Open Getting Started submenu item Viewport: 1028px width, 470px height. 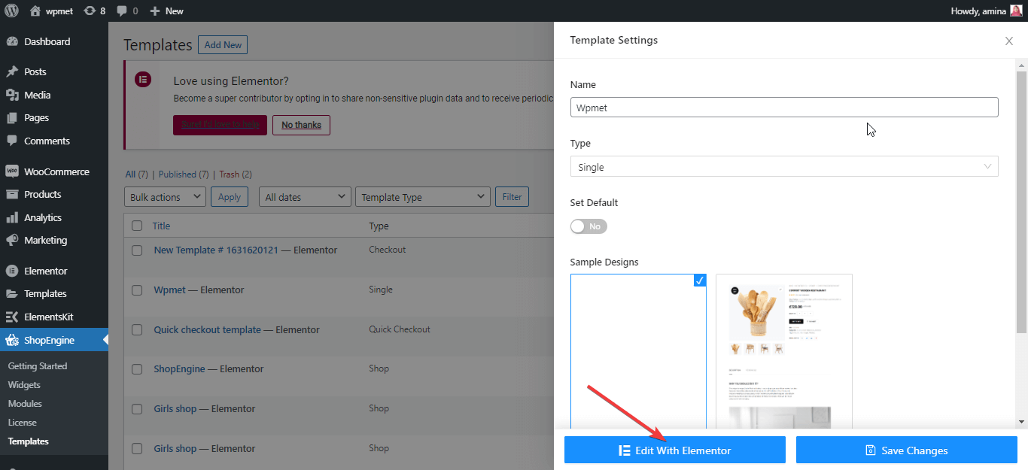[38, 366]
